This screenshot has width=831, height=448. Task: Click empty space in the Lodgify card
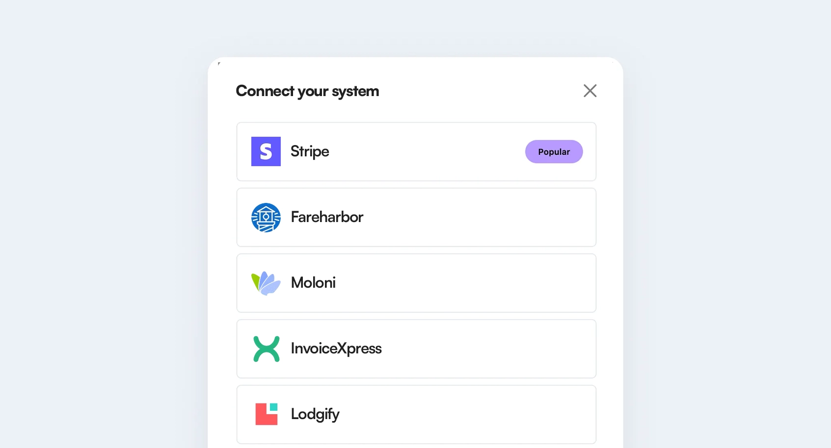tap(466, 414)
